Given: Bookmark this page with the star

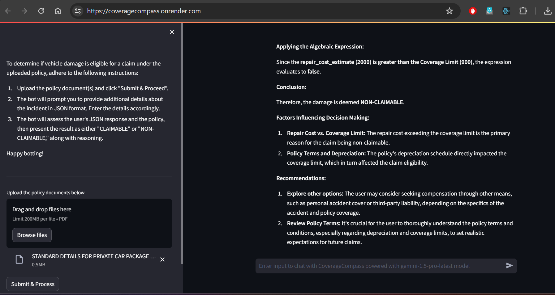Looking at the screenshot, I should point(450,11).
